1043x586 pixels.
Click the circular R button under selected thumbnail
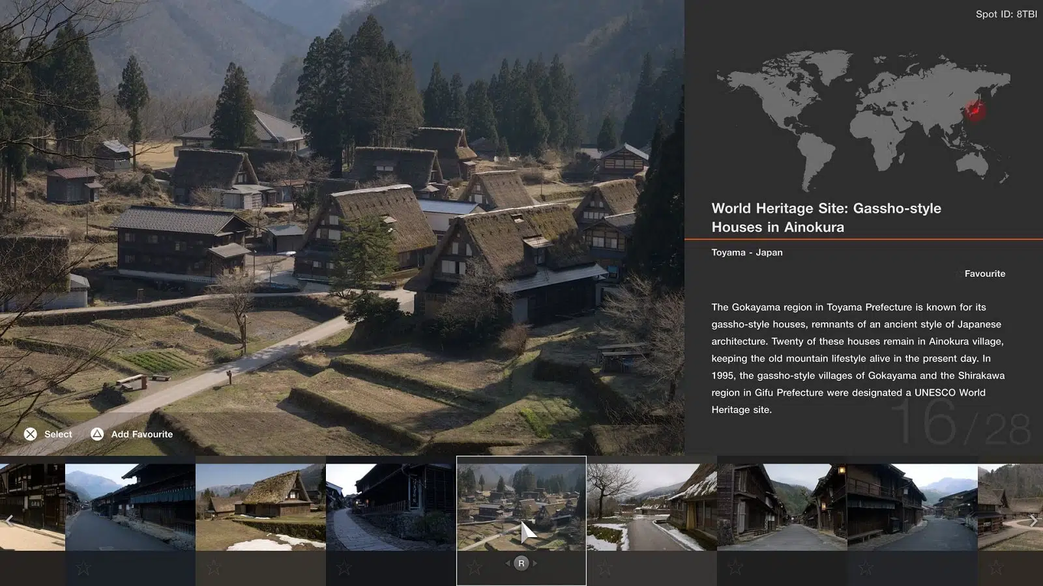(521, 563)
